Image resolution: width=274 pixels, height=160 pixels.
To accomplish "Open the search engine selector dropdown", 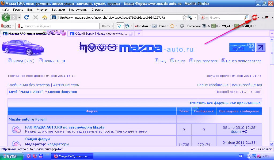I will (204, 17).
